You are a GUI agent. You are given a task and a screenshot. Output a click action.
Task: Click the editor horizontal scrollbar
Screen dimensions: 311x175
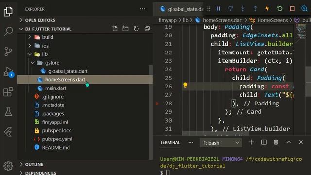(215, 133)
